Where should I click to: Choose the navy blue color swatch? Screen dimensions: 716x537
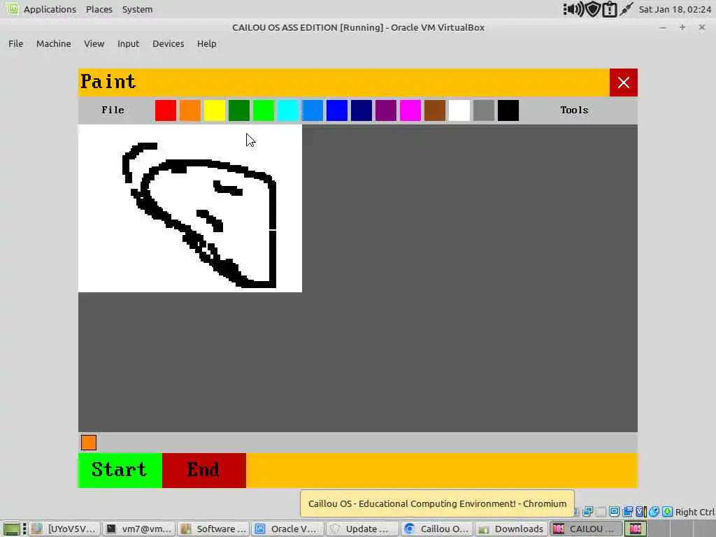[x=361, y=110]
